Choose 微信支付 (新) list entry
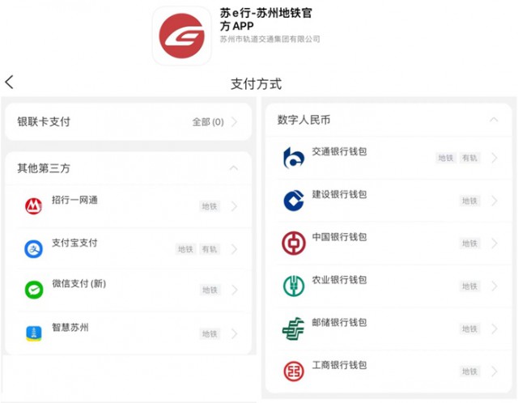 [x=79, y=284]
